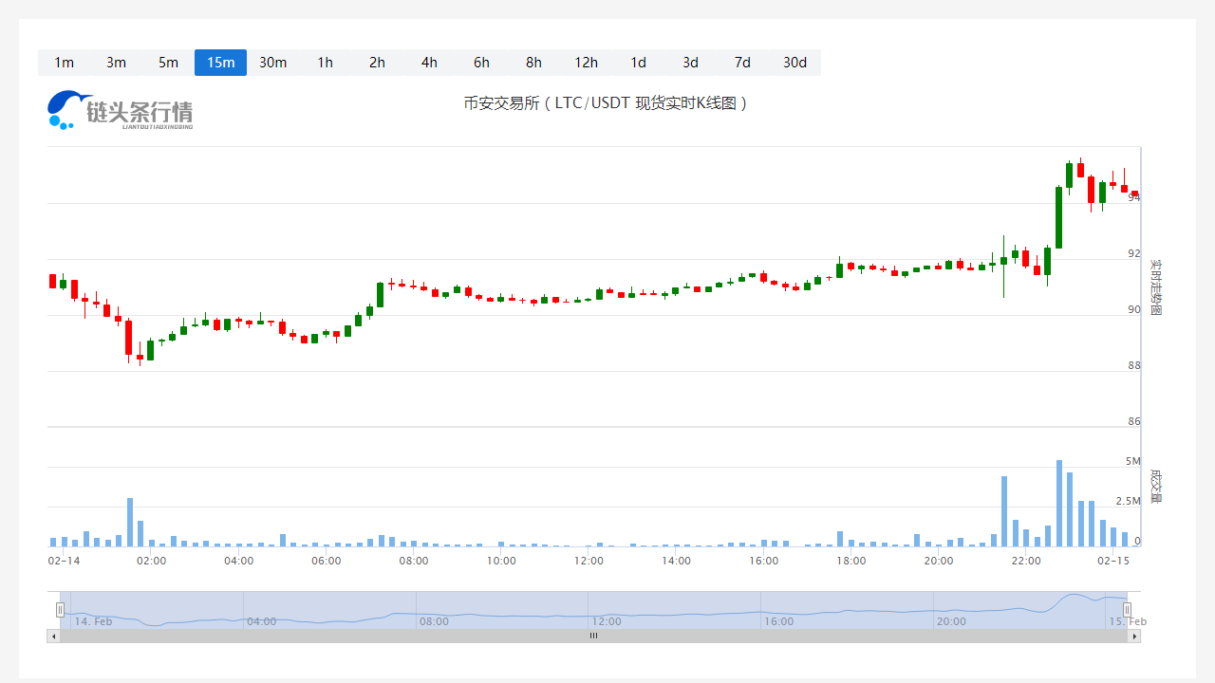1215x683 pixels.
Task: Show the 1d candlestick interval
Action: click(638, 63)
